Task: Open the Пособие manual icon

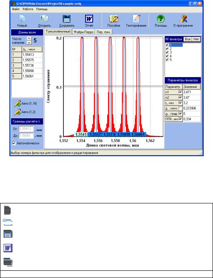Action: click(x=114, y=19)
